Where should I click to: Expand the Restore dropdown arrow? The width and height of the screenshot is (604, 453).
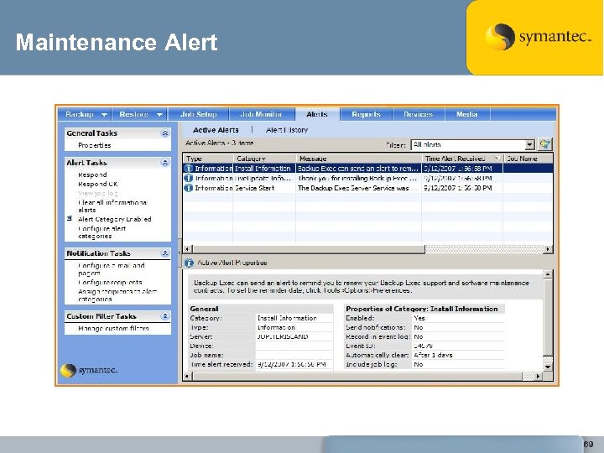[160, 115]
